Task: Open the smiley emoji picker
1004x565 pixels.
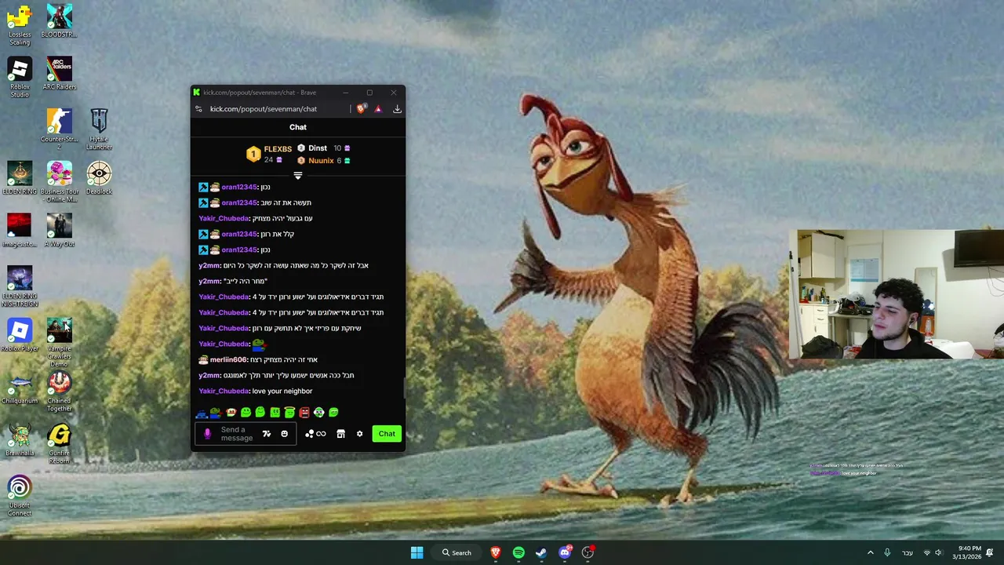Action: pos(284,434)
